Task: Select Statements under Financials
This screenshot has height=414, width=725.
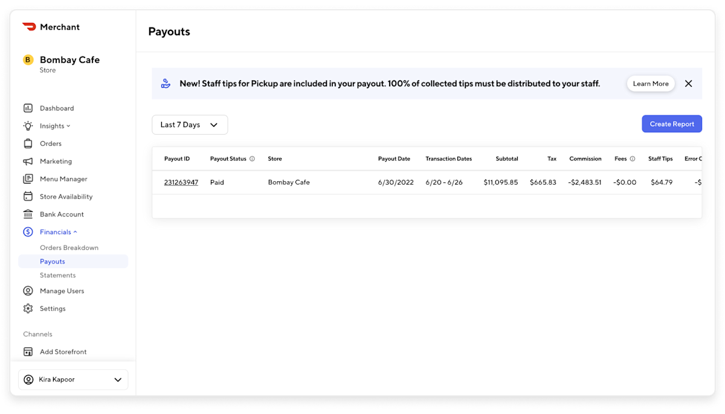Action: tap(58, 275)
